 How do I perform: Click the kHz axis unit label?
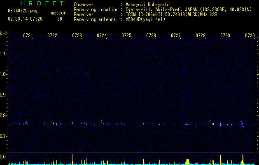point(4,33)
